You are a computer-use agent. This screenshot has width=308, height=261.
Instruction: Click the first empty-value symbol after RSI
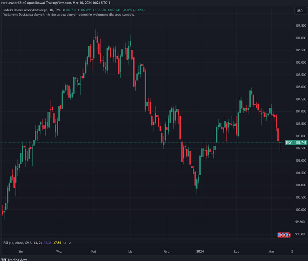point(65,243)
